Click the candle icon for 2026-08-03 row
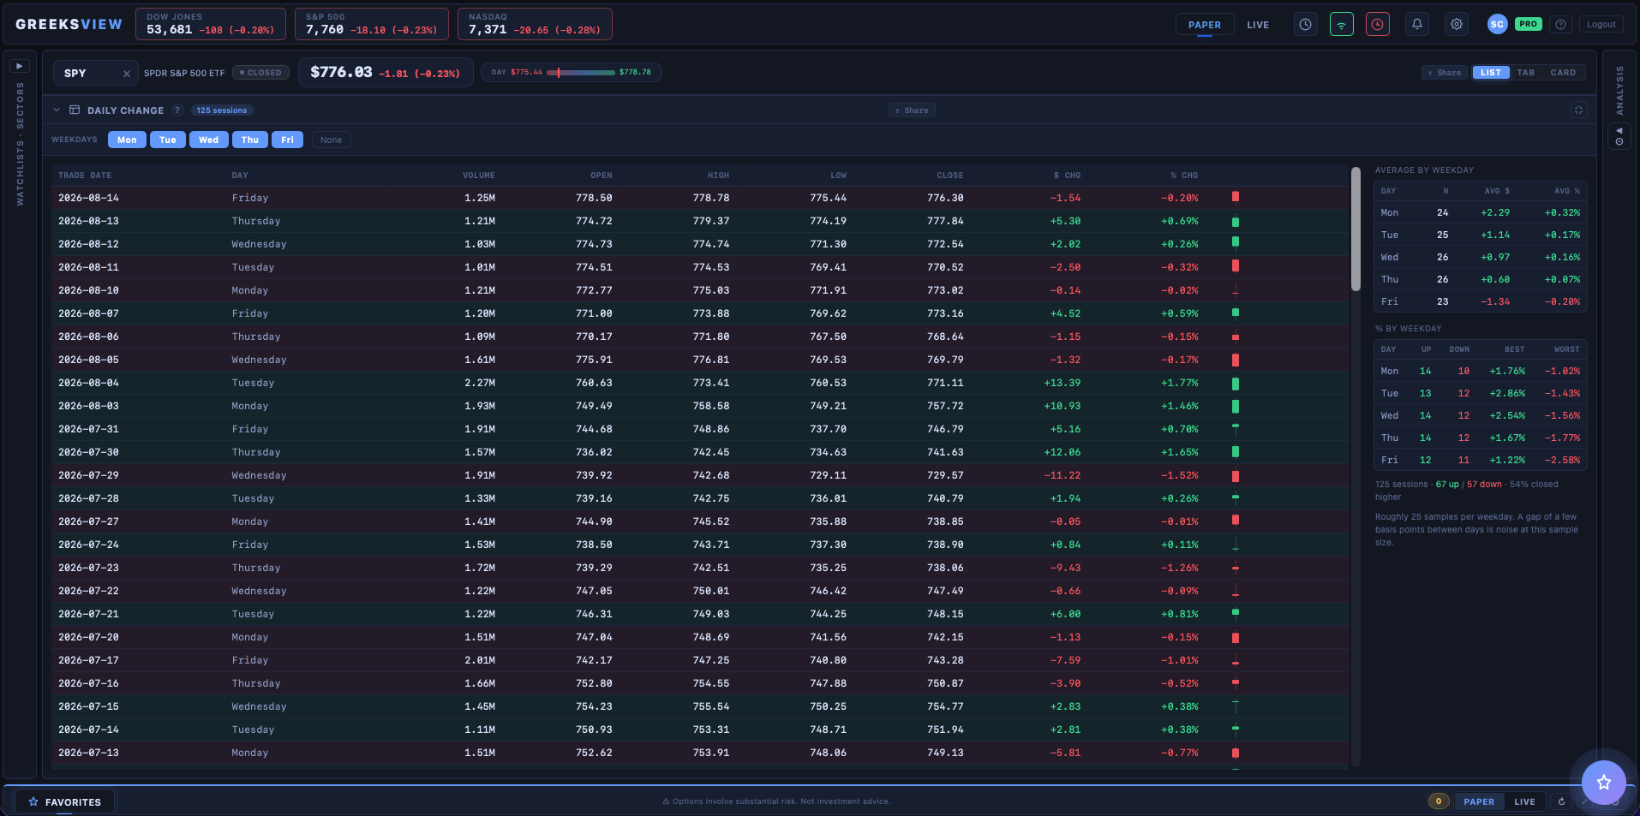The image size is (1640, 816). (1236, 407)
